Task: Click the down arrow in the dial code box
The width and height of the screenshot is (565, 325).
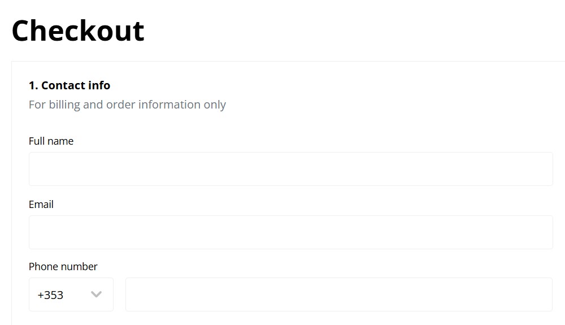Action: pos(96,294)
